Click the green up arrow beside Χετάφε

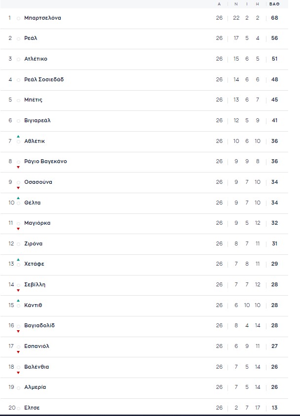(x=18, y=260)
